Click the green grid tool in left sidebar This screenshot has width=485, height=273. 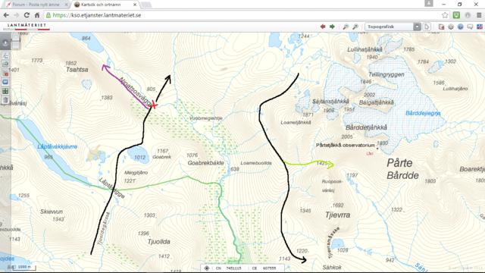(5, 91)
